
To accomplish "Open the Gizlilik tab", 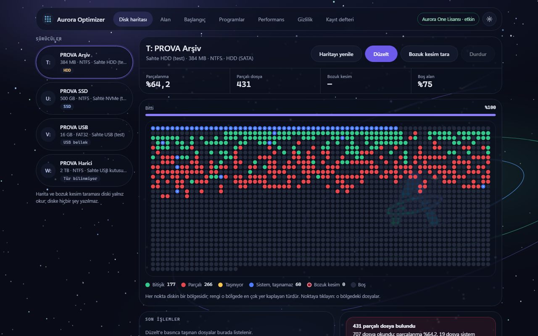I will (305, 19).
